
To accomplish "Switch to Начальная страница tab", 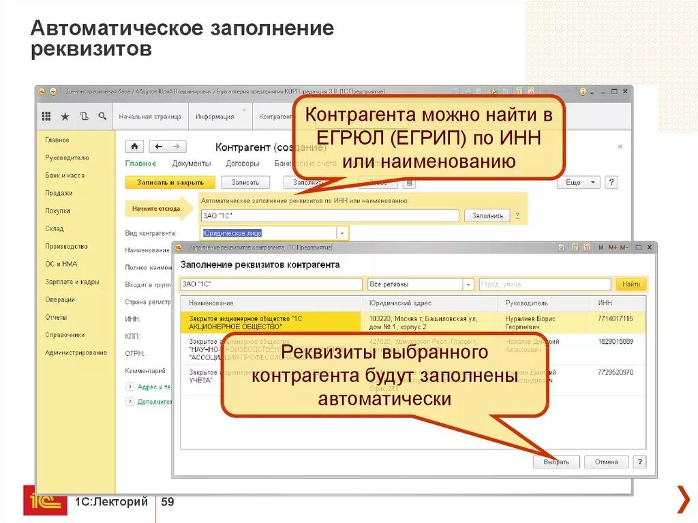I will click(x=150, y=117).
